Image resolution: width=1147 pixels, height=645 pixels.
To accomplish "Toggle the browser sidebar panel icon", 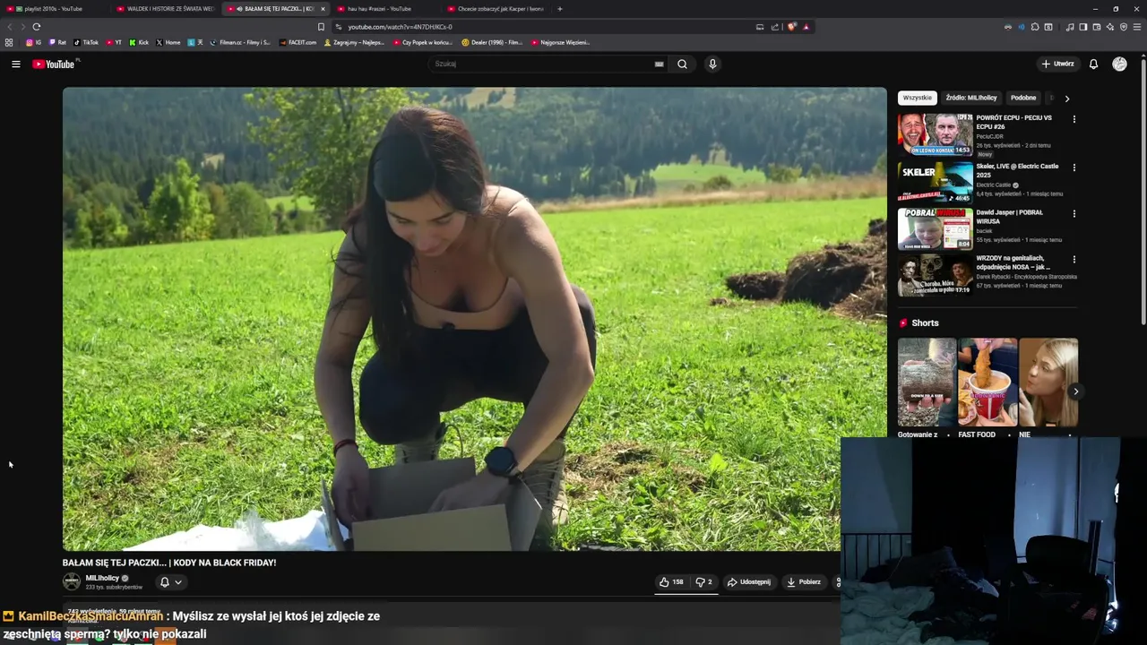I will click(x=1082, y=27).
